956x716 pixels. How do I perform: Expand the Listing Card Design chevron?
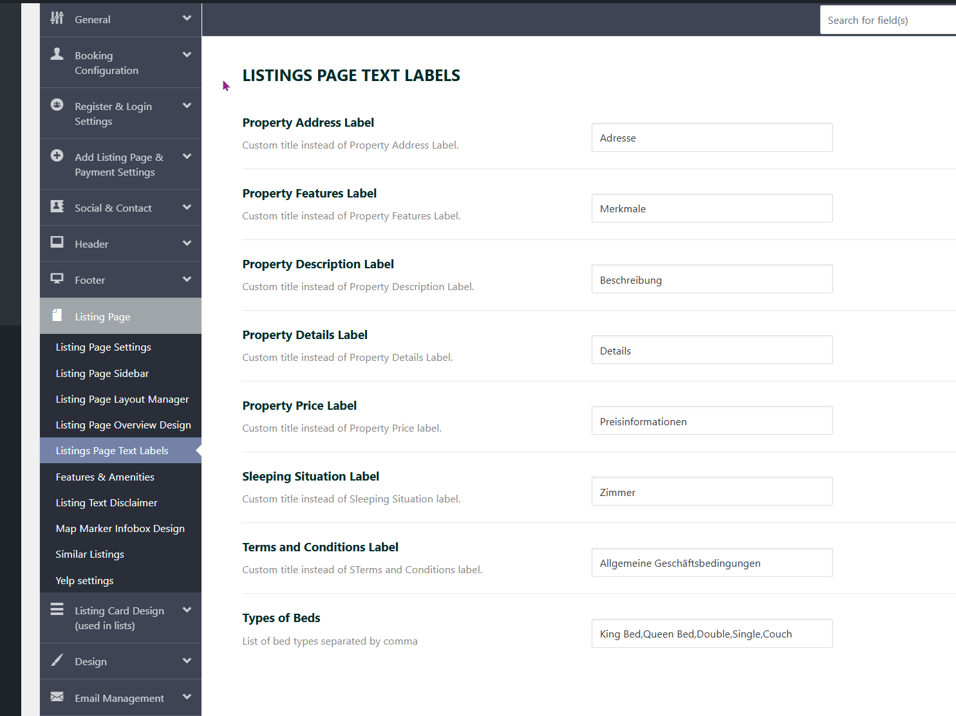[187, 610]
